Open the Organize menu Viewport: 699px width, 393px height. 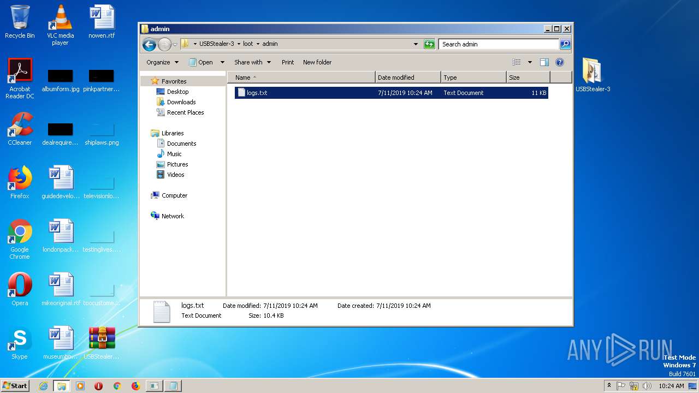[162, 62]
